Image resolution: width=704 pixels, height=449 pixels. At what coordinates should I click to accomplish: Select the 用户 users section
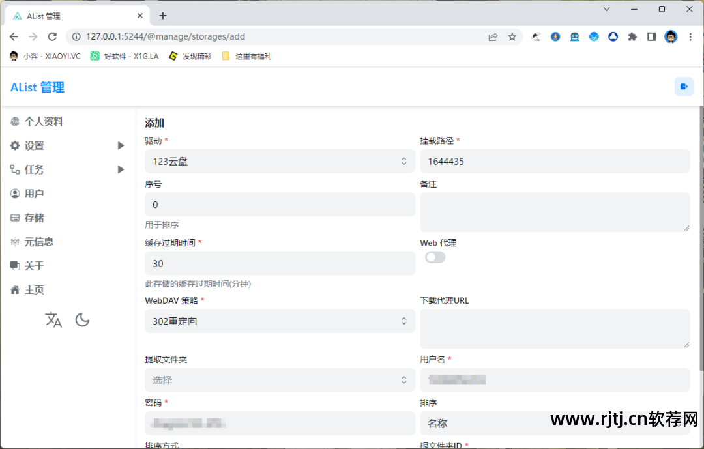pos(34,194)
